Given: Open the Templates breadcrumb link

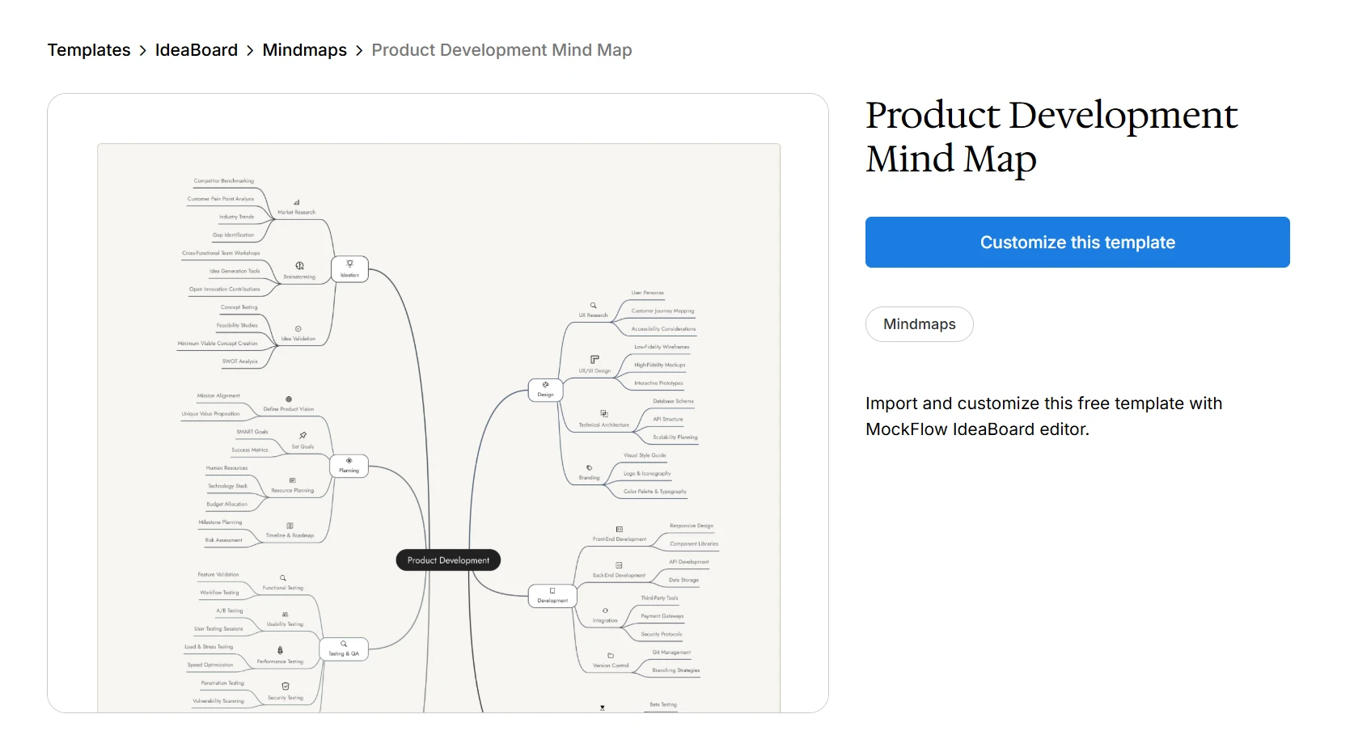Looking at the screenshot, I should [89, 50].
